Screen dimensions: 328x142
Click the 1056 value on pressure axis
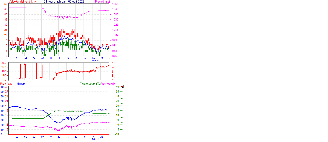[115, 4]
